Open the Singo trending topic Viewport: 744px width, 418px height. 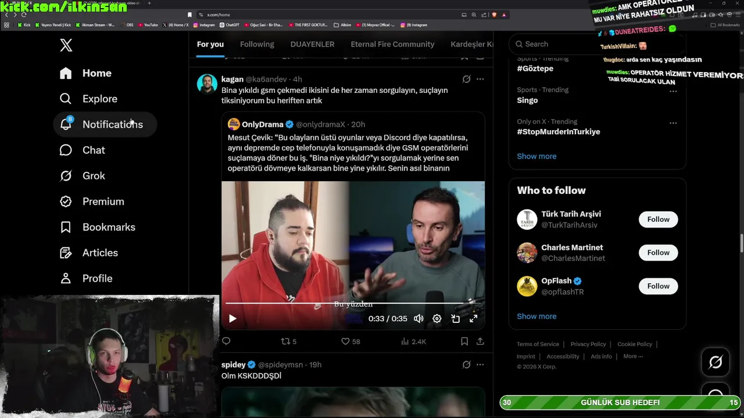pyautogui.click(x=527, y=100)
